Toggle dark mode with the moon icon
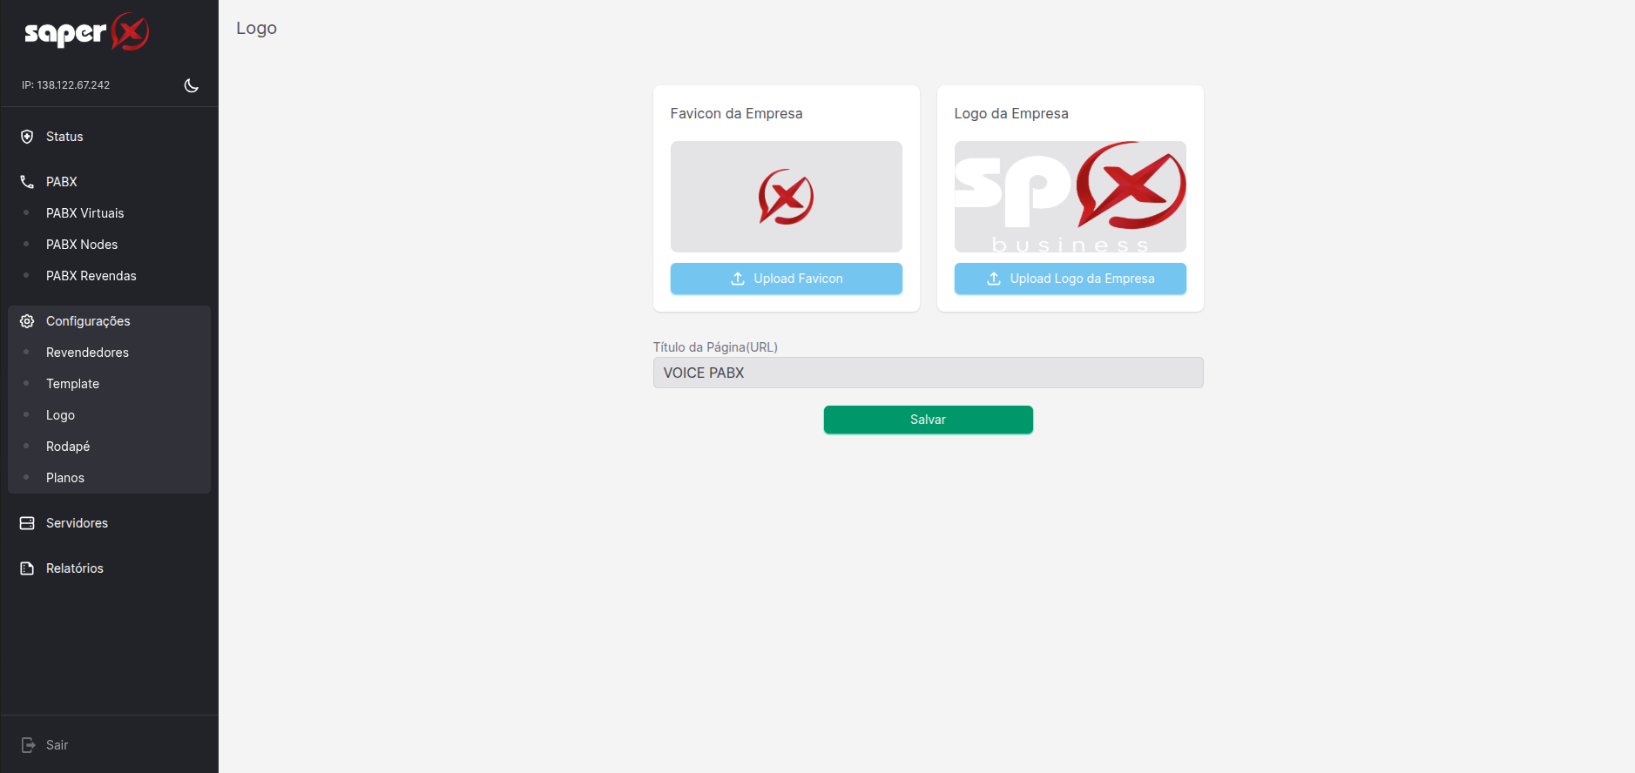1635x773 pixels. pos(192,85)
